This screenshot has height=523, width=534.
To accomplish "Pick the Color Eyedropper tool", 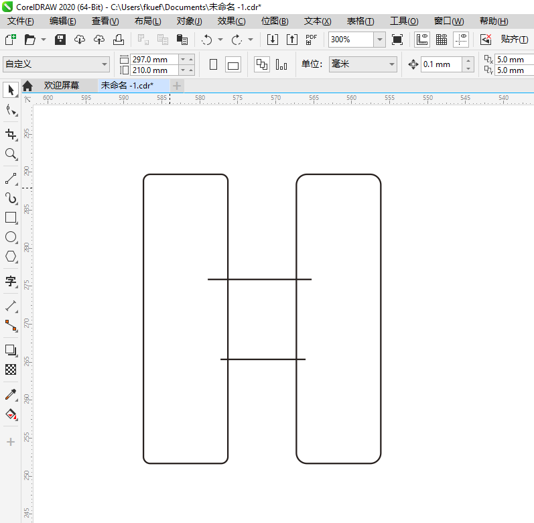I will tap(11, 394).
